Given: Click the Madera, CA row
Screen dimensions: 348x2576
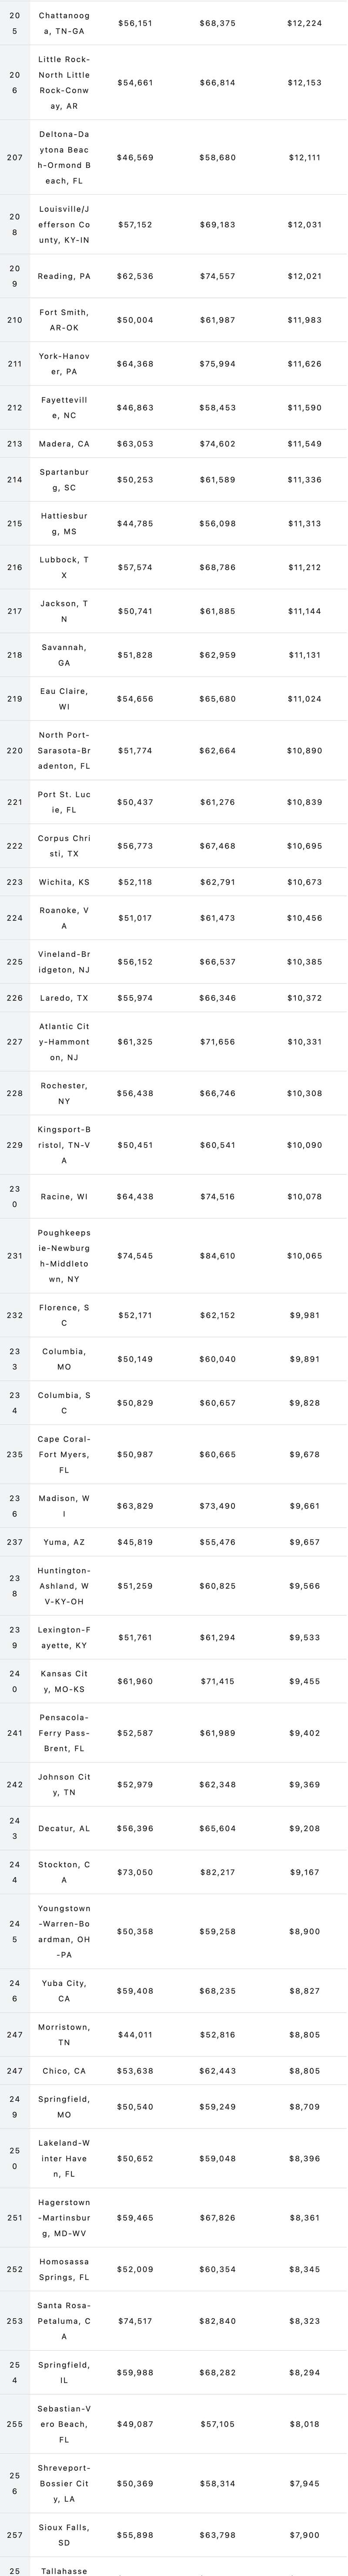Looking at the screenshot, I should click(174, 444).
